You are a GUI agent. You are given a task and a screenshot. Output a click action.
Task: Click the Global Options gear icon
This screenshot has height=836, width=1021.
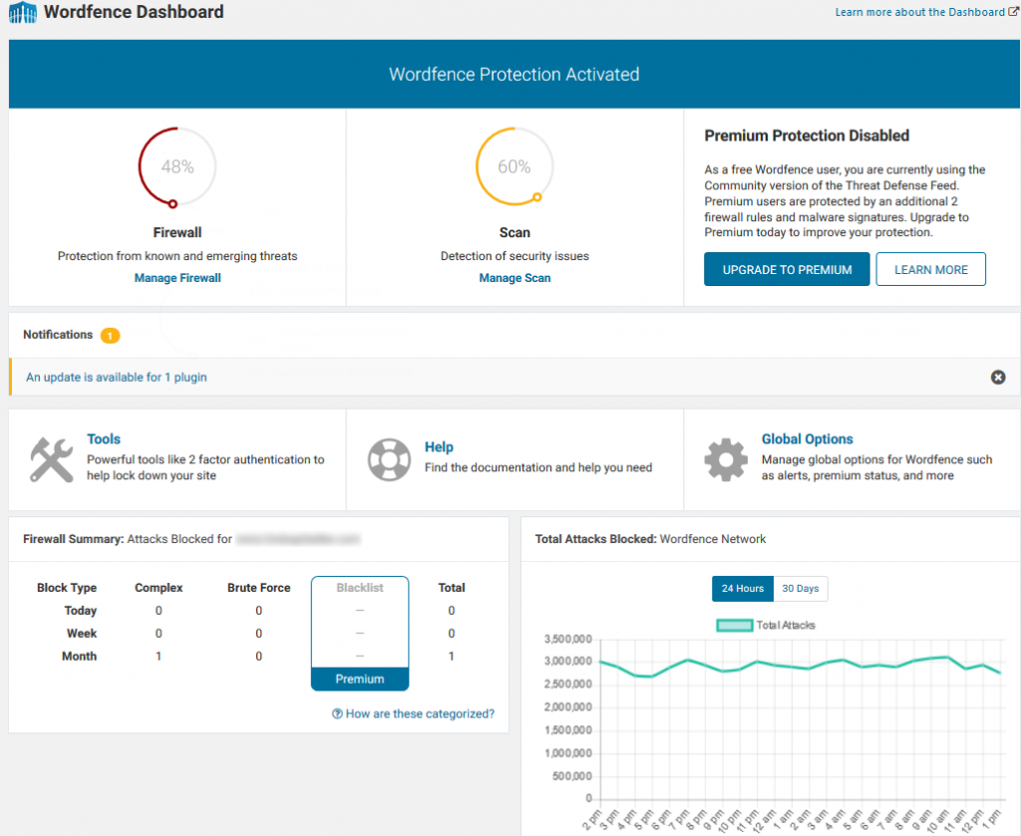pos(726,460)
